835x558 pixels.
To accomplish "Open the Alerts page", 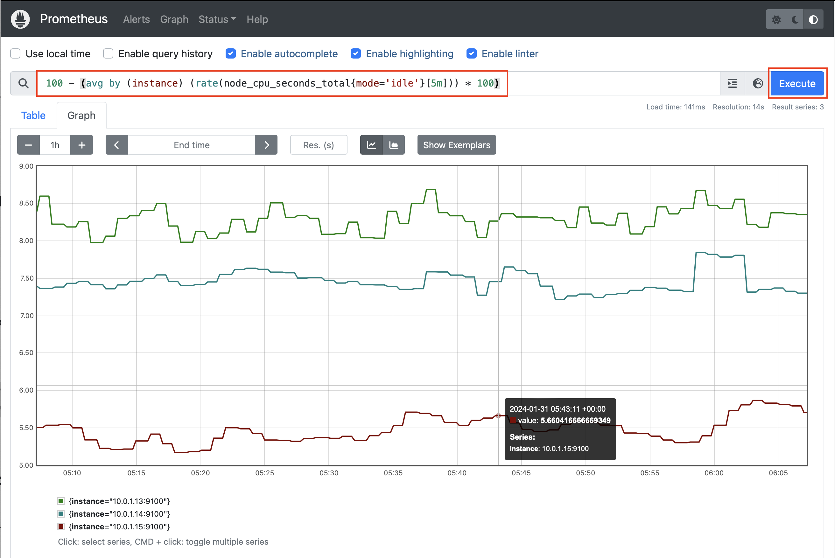I will pos(136,19).
